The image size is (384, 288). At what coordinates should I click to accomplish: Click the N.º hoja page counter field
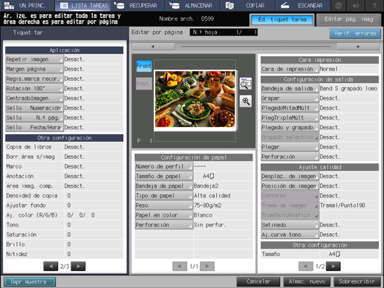[224, 32]
